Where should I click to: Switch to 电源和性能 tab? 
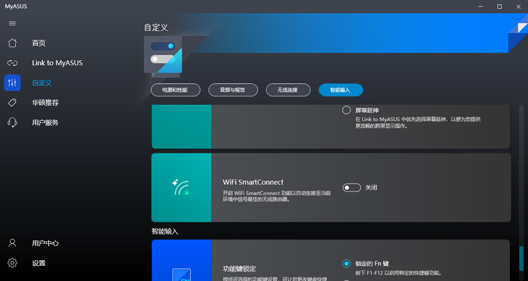coord(176,90)
